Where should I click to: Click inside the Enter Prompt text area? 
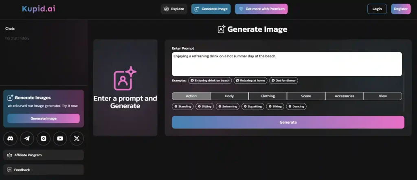click(287, 64)
